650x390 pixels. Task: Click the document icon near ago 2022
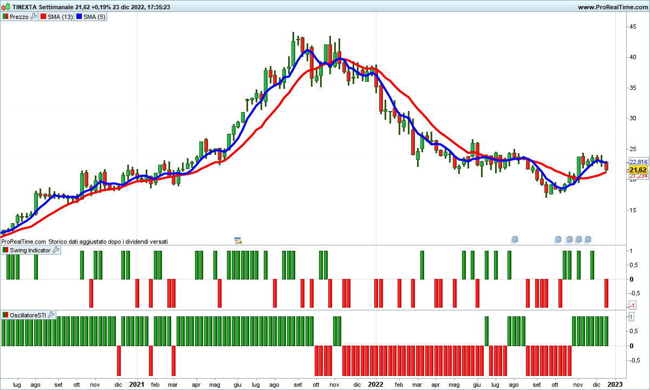point(515,239)
